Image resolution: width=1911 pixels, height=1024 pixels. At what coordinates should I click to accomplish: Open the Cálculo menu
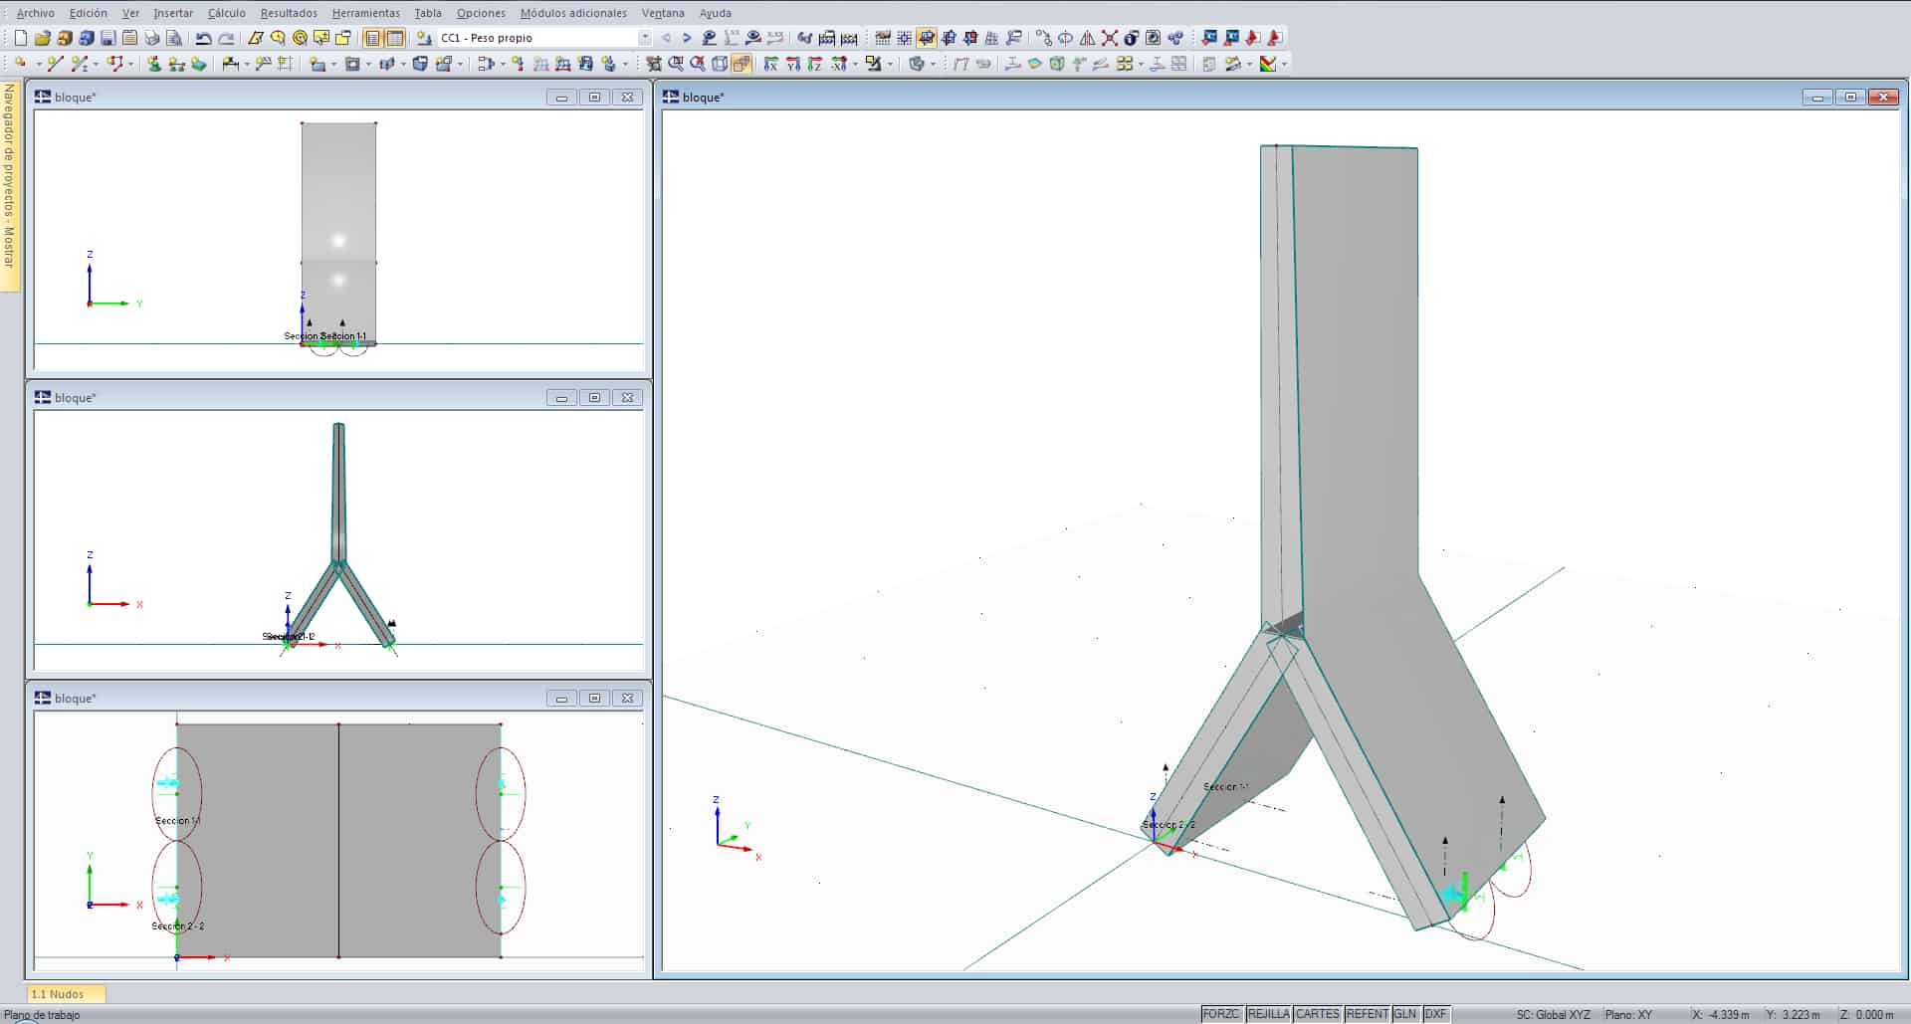[226, 13]
